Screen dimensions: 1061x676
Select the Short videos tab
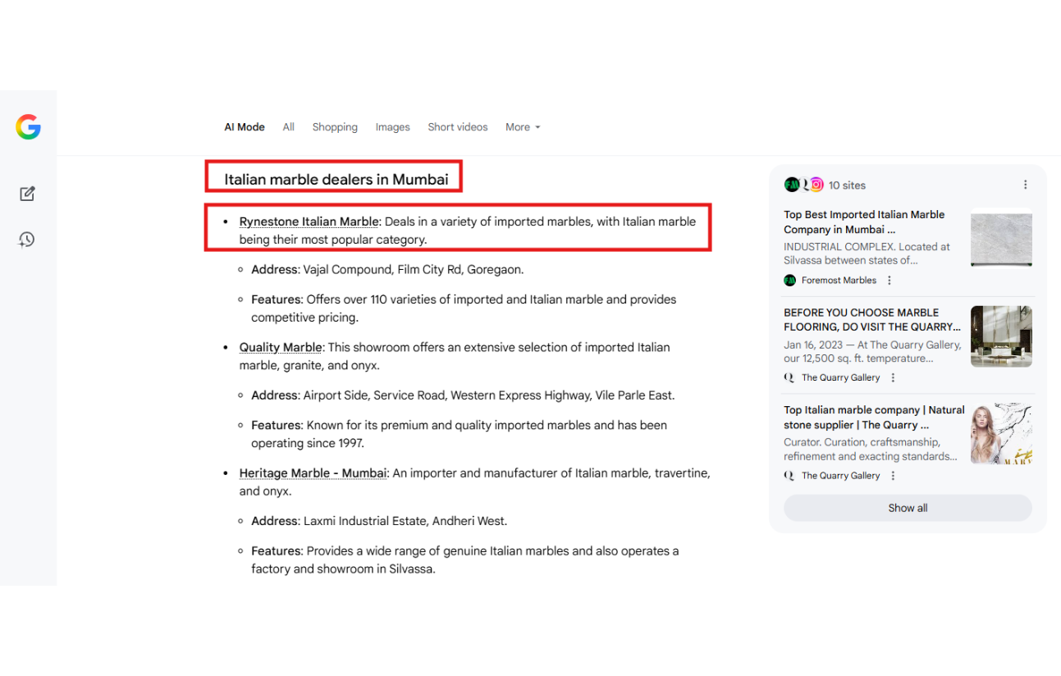coord(457,127)
